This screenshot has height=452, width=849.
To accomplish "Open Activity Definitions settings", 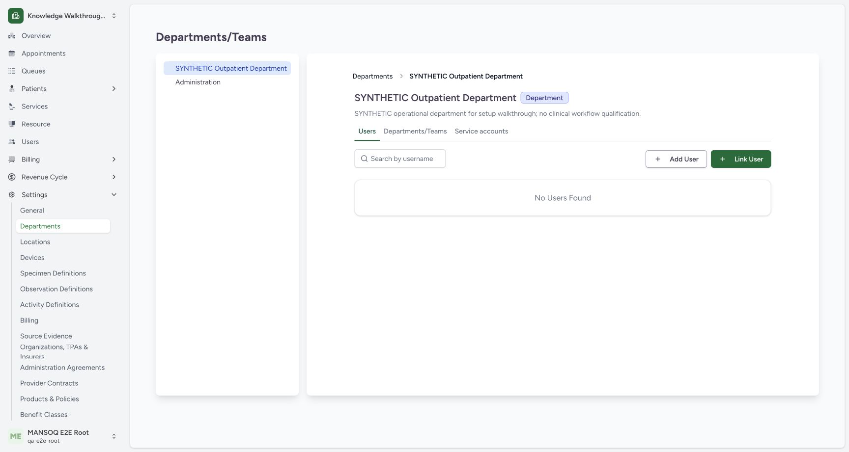I will click(x=63, y=305).
